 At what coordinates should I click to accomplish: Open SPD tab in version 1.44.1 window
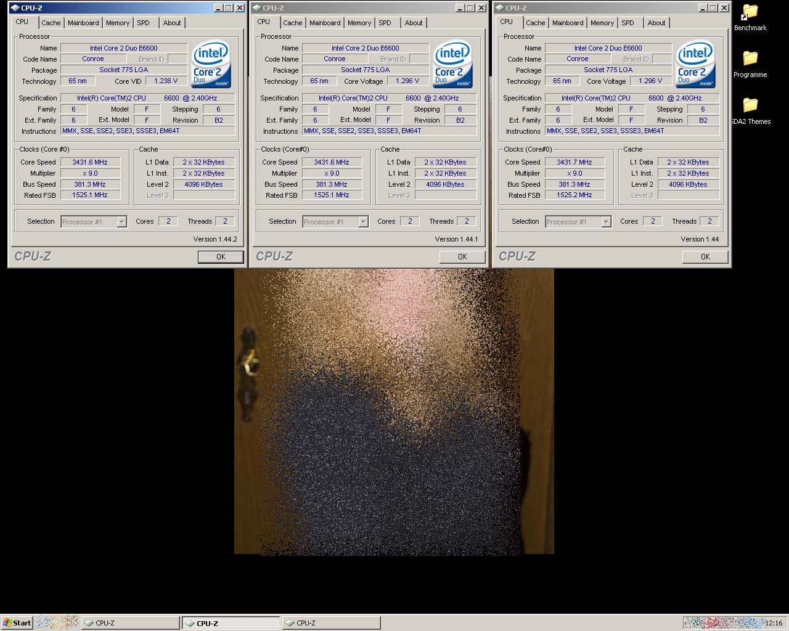tap(385, 23)
